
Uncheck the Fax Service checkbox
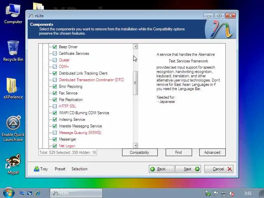tap(55, 93)
